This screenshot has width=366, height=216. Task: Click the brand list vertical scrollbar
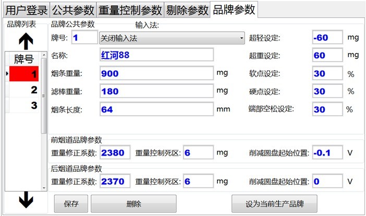(x=44, y=120)
